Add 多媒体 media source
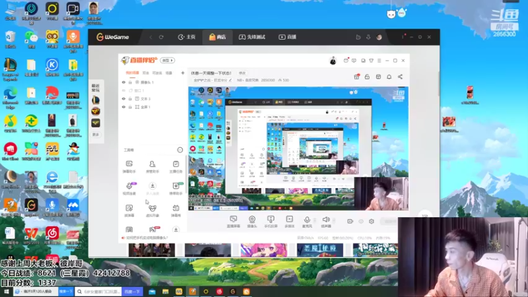Screen dimensions: 528x297 pyautogui.click(x=290, y=222)
